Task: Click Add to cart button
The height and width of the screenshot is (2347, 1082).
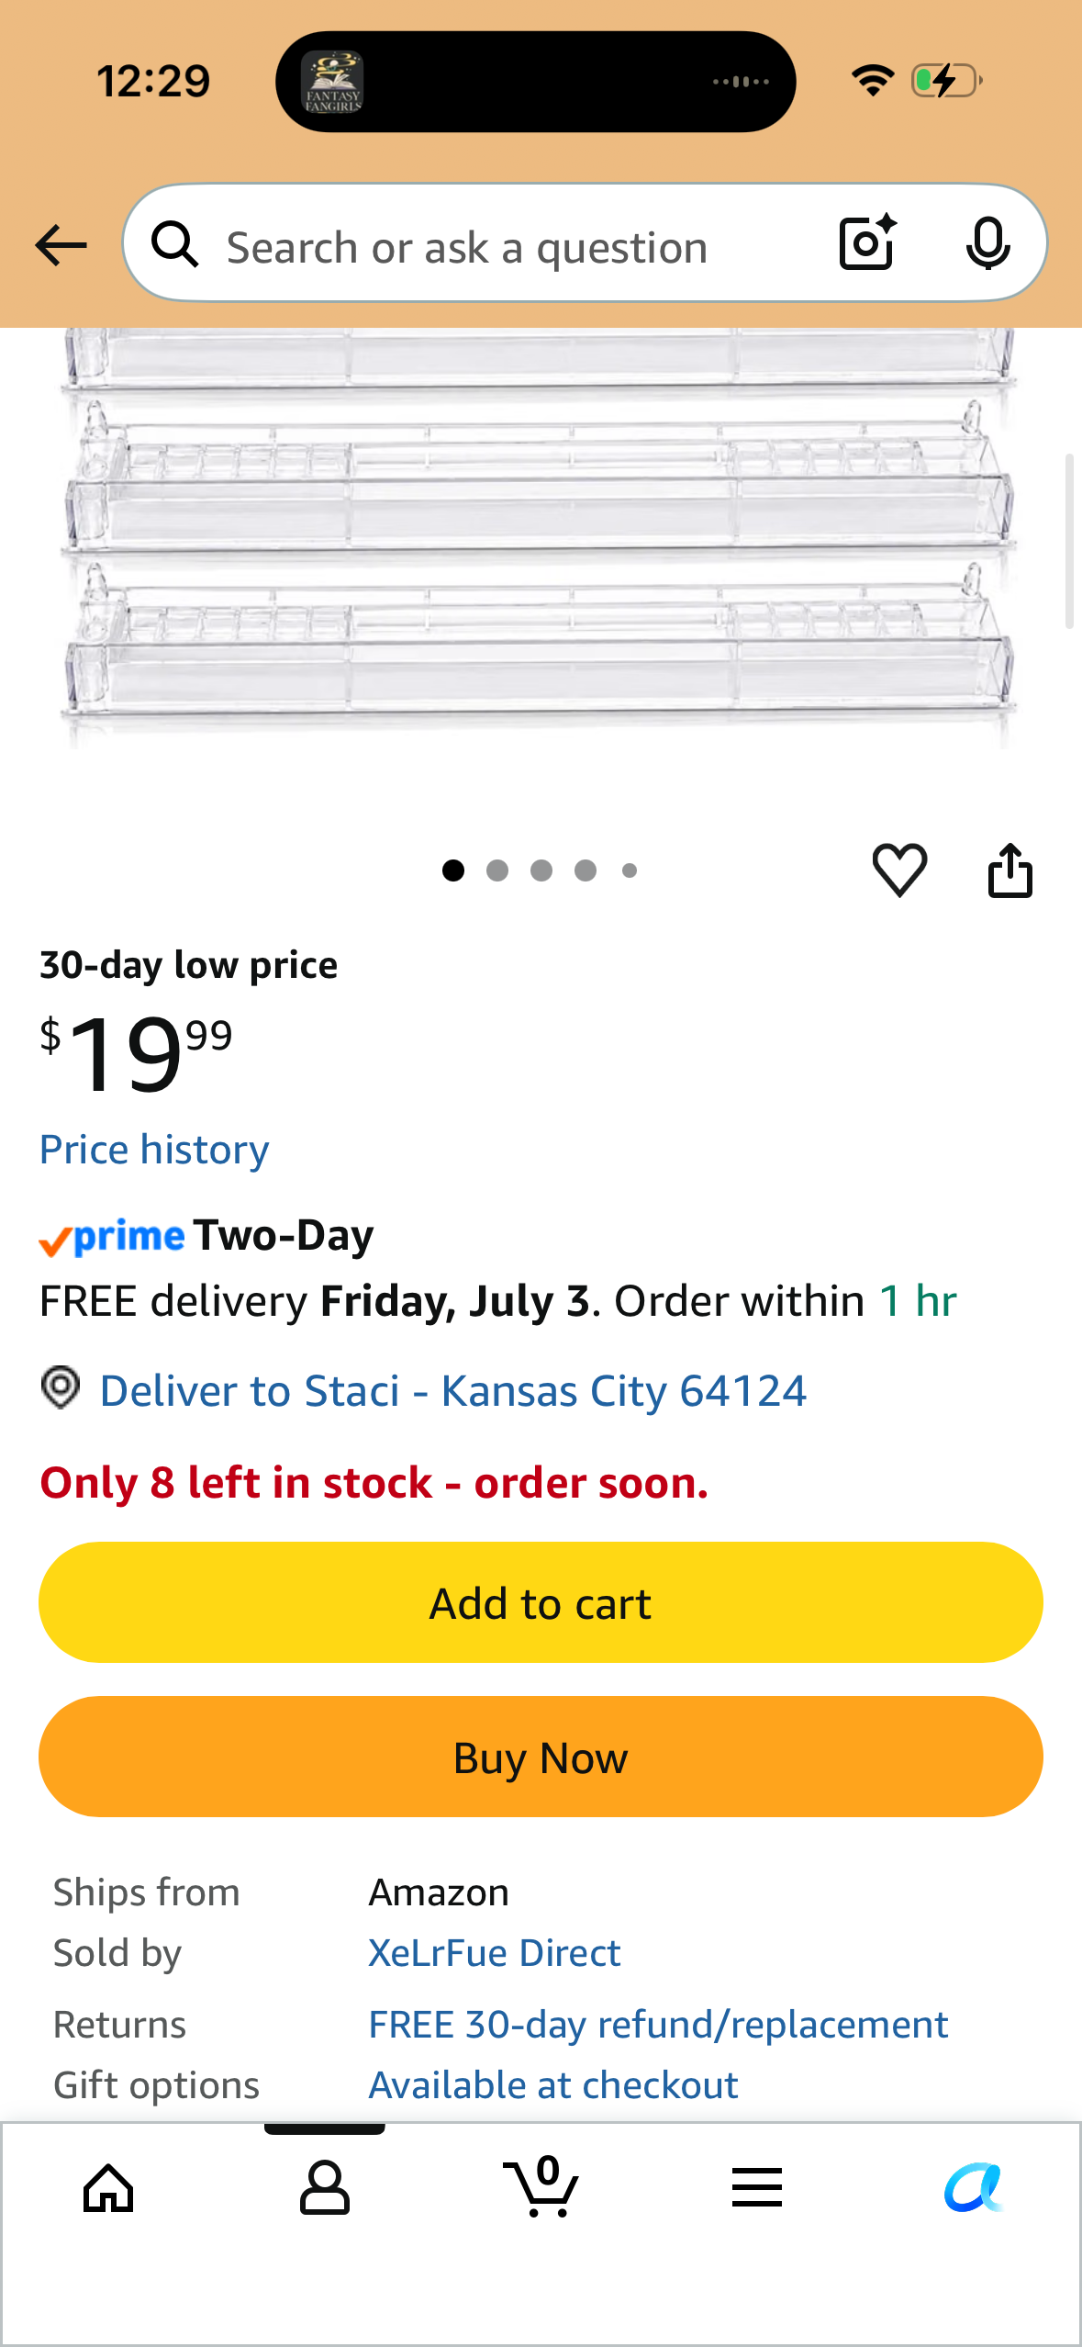Action: pyautogui.click(x=541, y=1602)
